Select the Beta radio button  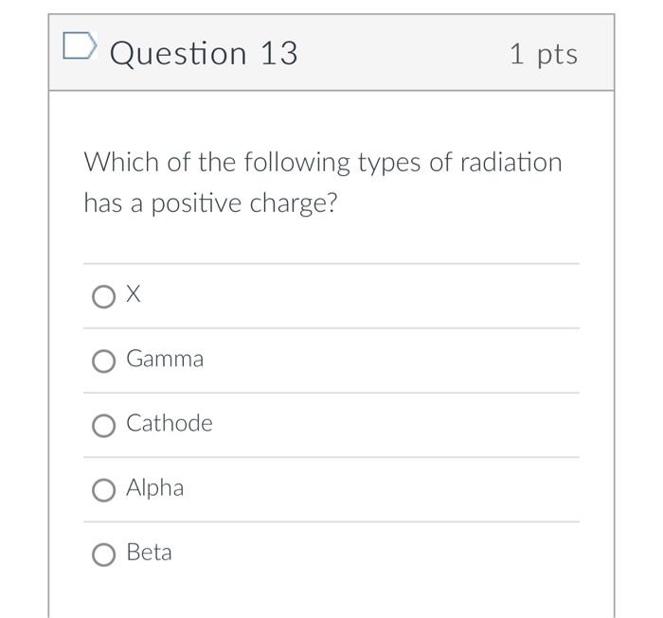pyautogui.click(x=104, y=555)
